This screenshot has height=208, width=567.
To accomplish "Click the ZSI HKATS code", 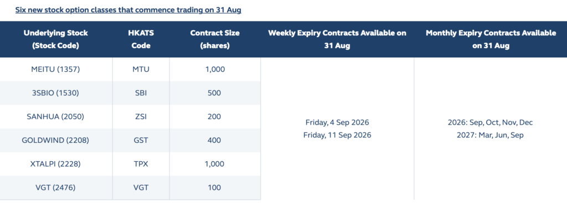I will click(141, 117).
